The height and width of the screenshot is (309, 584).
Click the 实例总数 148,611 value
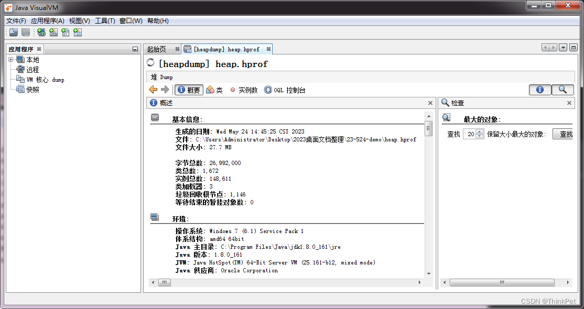point(220,179)
